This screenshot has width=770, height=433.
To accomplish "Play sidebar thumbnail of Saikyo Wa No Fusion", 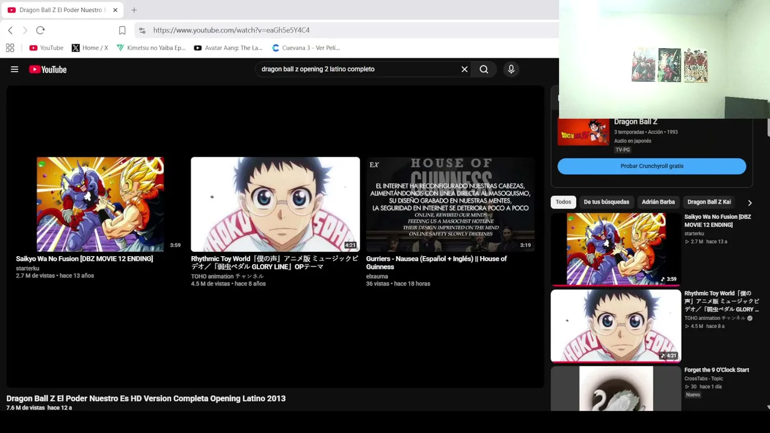I will click(x=616, y=249).
